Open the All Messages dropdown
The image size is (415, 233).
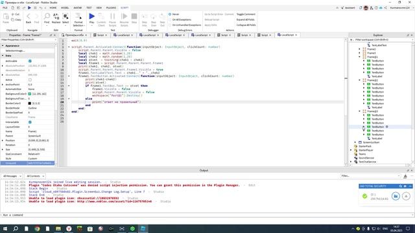point(12,176)
